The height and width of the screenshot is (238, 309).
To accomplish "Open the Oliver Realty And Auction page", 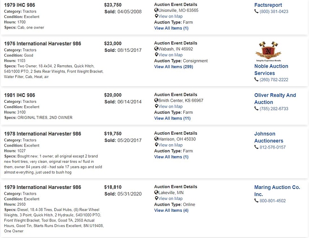I will click(275, 99).
